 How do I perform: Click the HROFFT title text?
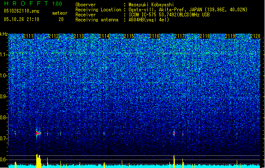pos(26,3)
